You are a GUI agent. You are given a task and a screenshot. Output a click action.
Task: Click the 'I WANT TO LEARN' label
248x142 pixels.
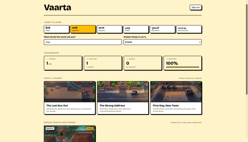coord(53,22)
